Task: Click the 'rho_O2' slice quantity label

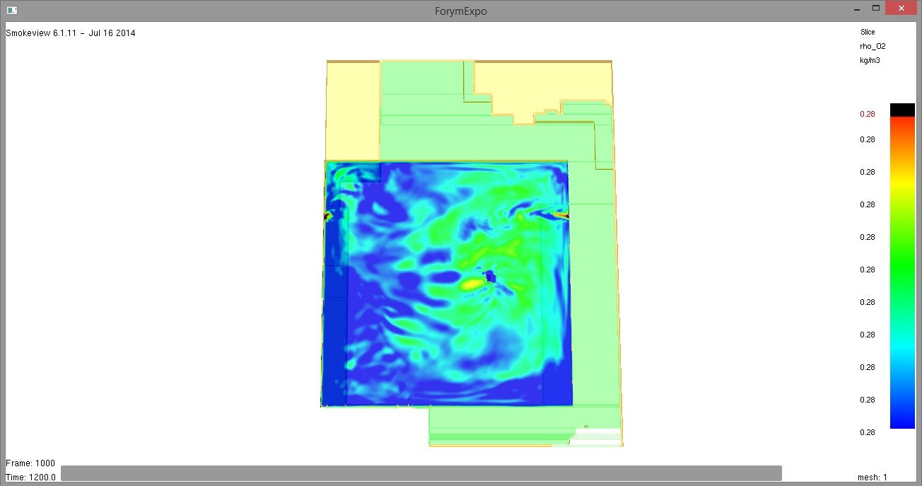Action: (x=873, y=46)
